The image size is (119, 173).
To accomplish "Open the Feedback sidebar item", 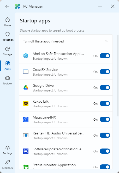I will 8,164.
